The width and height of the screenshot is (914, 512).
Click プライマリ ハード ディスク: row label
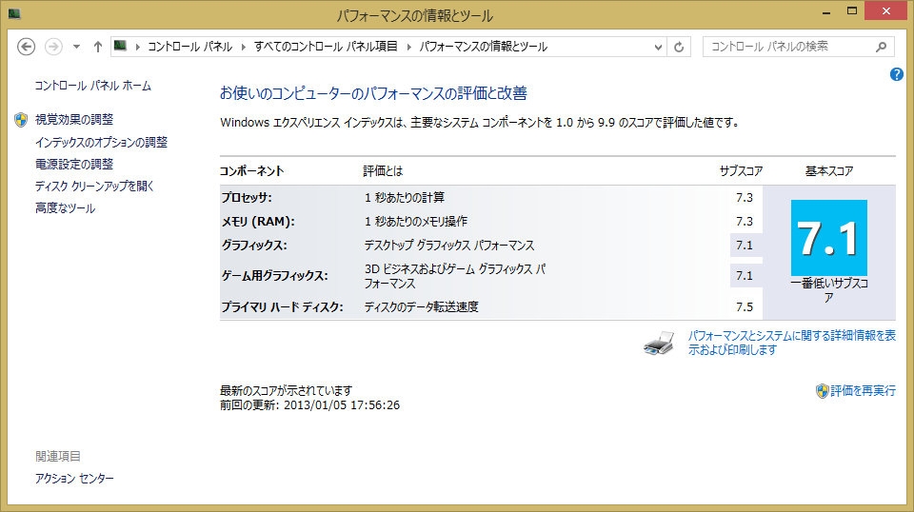(x=282, y=307)
